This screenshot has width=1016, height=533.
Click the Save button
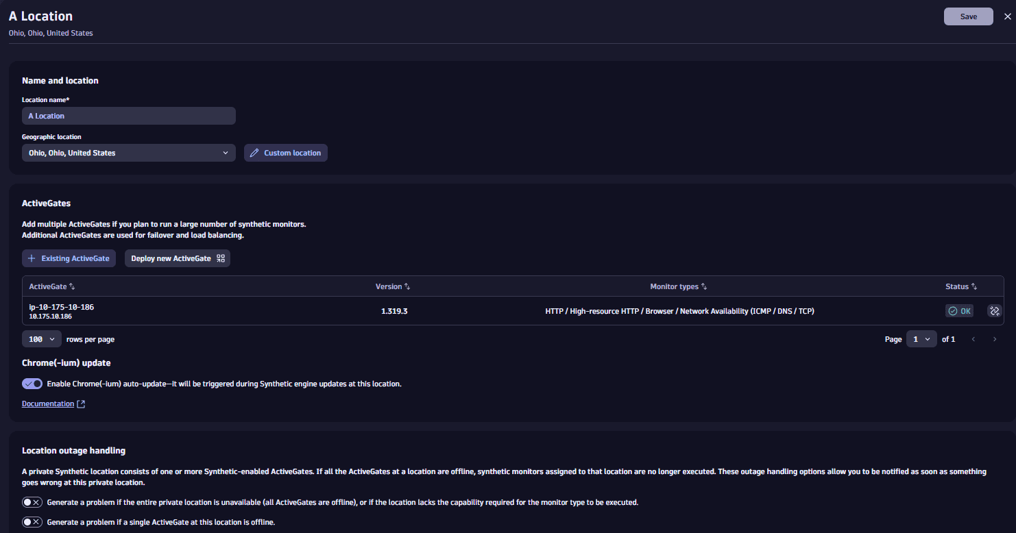[x=968, y=16]
